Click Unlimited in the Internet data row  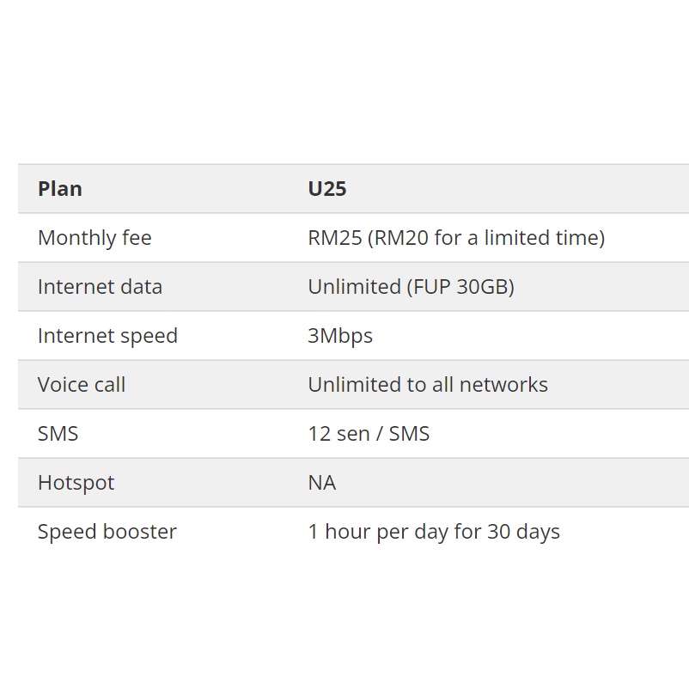click(x=354, y=287)
